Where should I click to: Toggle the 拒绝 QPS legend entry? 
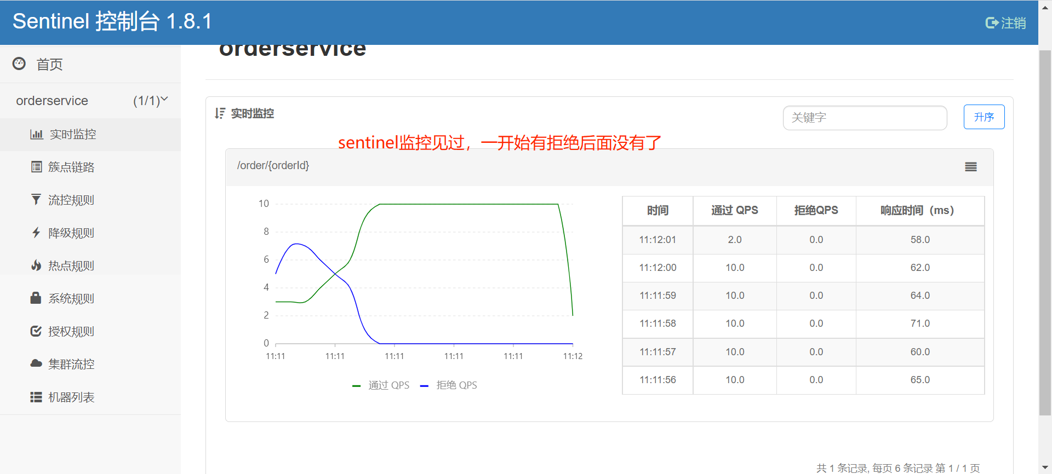tap(448, 385)
